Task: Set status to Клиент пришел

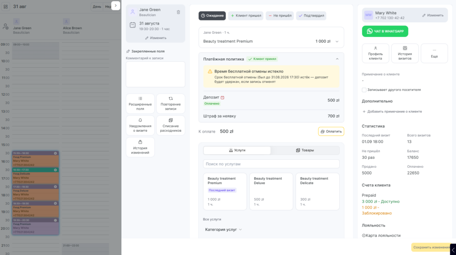Action: click(x=246, y=16)
